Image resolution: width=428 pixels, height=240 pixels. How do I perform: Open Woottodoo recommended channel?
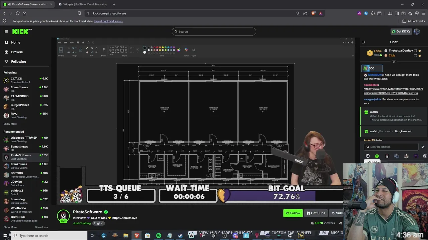(26, 210)
